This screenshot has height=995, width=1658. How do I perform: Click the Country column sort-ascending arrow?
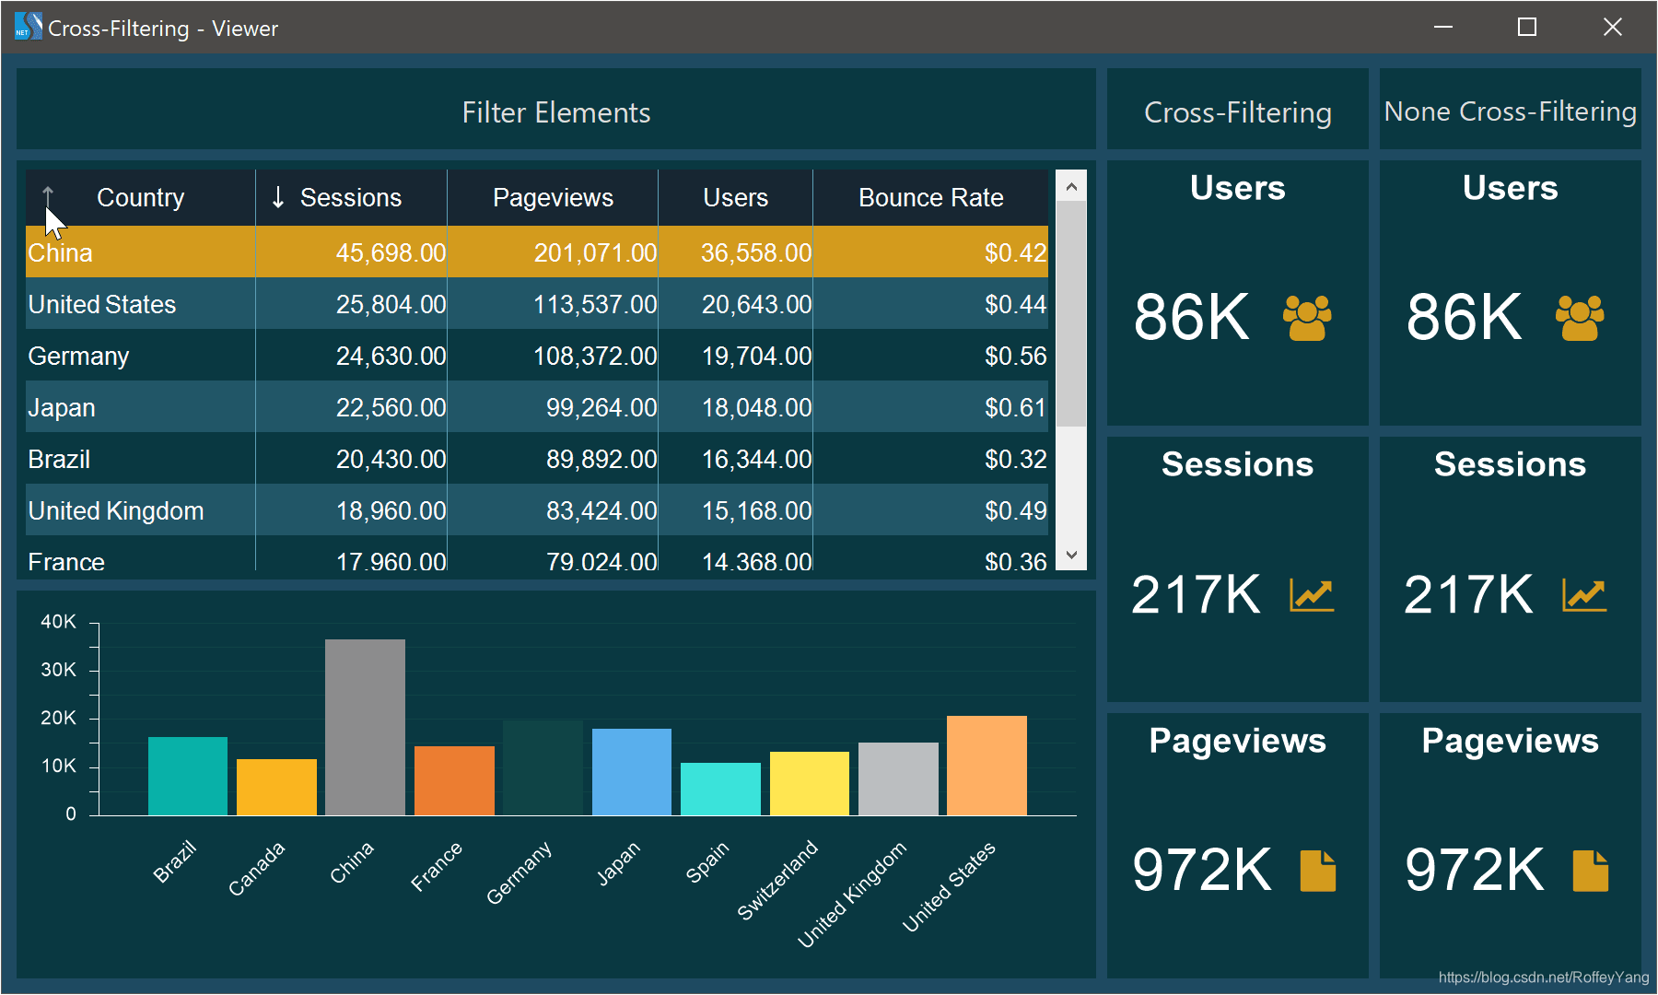click(x=48, y=196)
